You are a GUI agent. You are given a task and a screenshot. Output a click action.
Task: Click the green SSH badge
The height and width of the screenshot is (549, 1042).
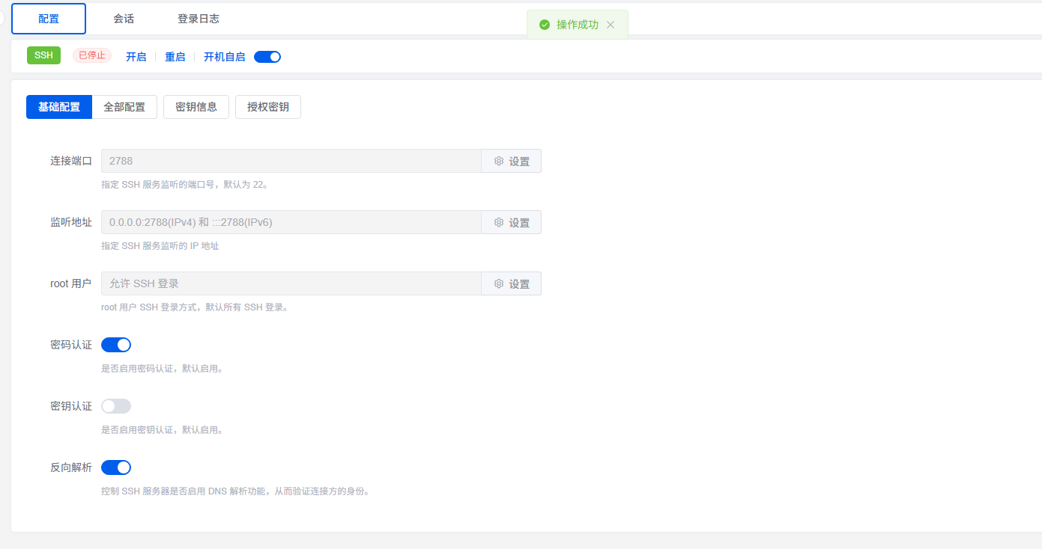point(43,55)
